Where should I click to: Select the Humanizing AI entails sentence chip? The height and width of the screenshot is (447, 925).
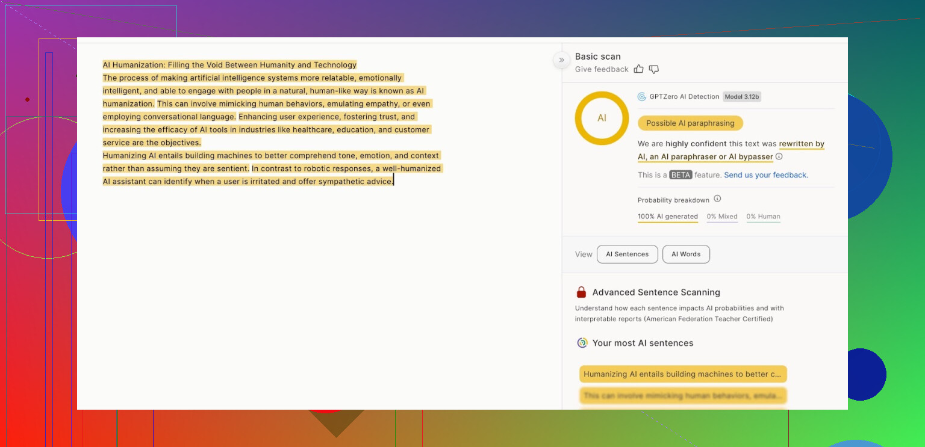coord(683,374)
